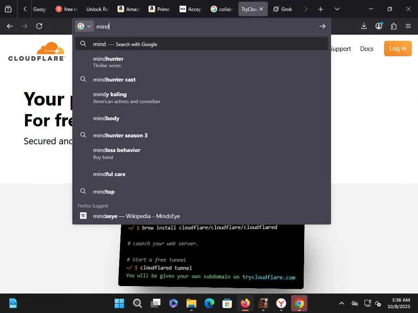
Task: Open Microsoft Edge from the taskbar
Action: [209, 303]
